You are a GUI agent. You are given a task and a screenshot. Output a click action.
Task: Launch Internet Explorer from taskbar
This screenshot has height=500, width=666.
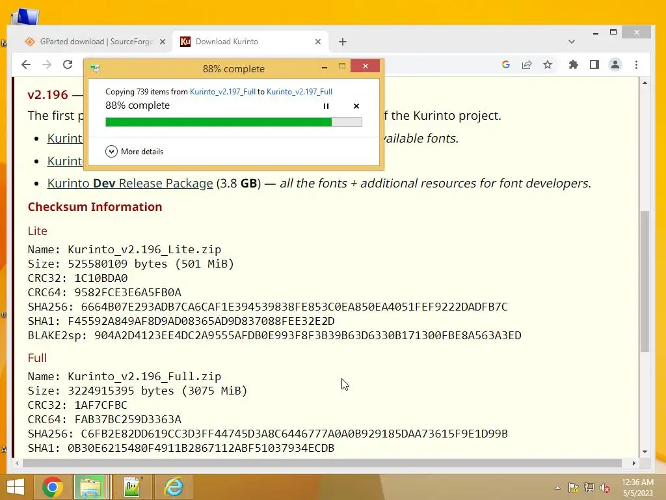(x=173, y=487)
